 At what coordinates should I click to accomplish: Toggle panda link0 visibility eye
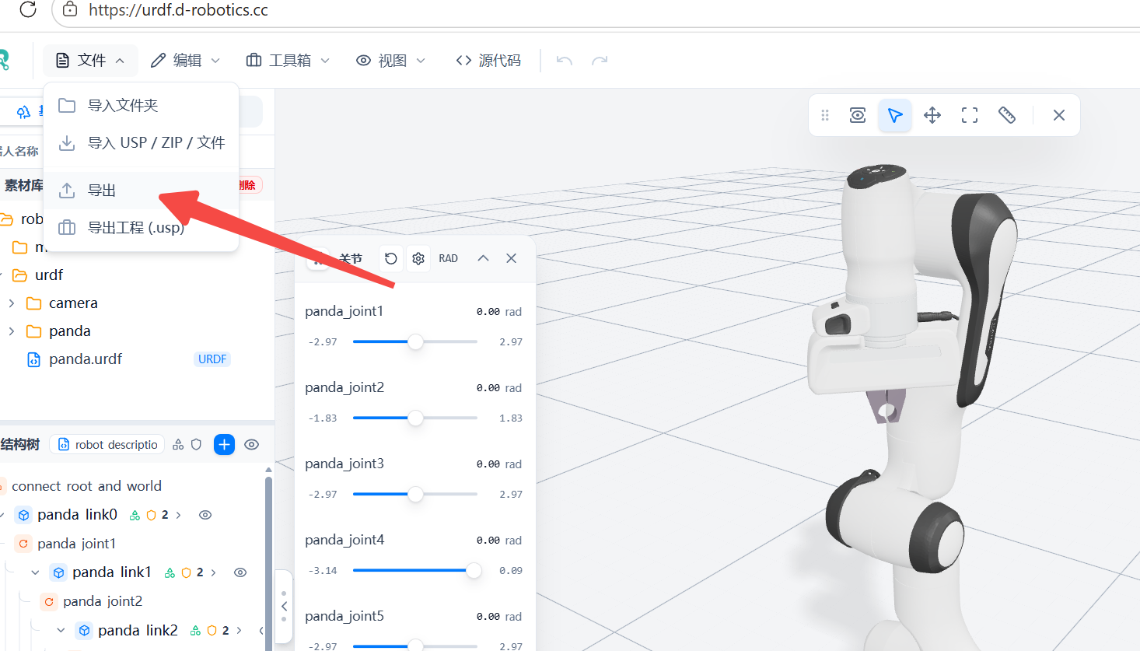(205, 515)
